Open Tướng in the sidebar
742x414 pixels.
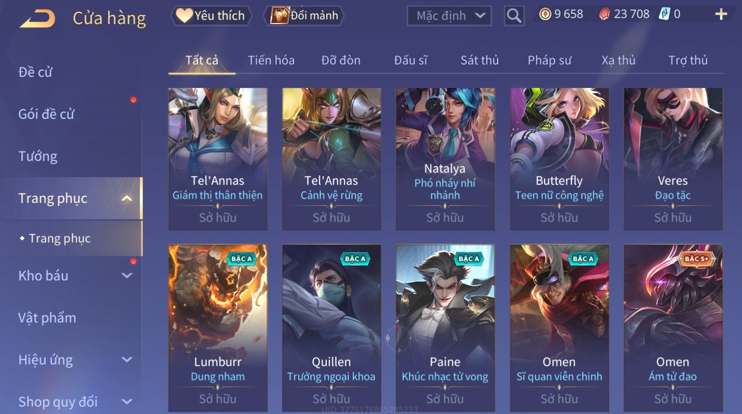tap(38, 156)
